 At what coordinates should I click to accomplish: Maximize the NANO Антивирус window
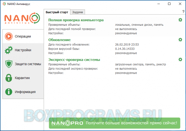169,4
